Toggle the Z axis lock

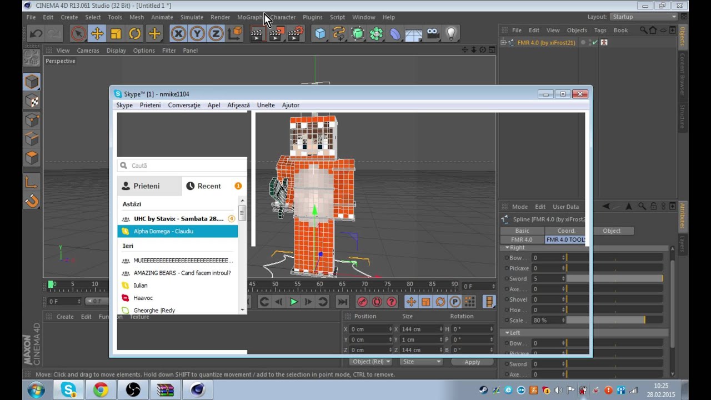(216, 34)
